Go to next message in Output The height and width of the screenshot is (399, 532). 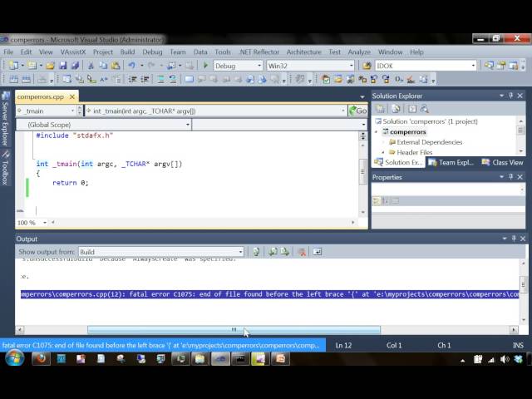(x=285, y=252)
